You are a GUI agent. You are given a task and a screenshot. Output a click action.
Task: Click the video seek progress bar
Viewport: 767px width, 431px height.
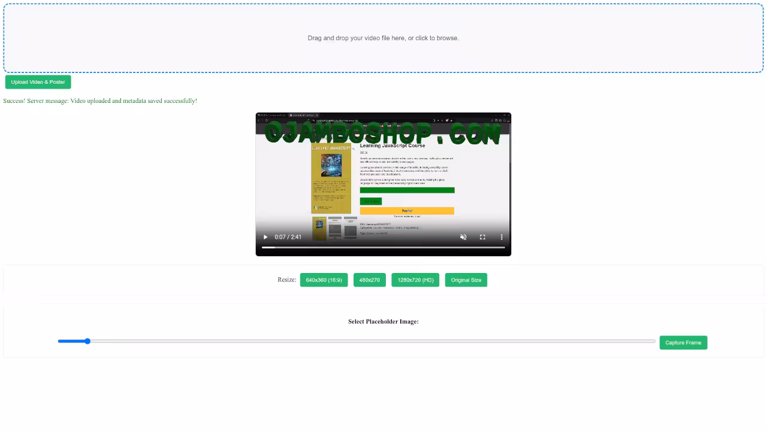point(383,247)
